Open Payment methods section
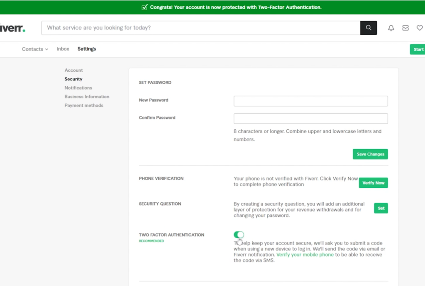Viewport: 425px width, 286px height. pos(84,105)
